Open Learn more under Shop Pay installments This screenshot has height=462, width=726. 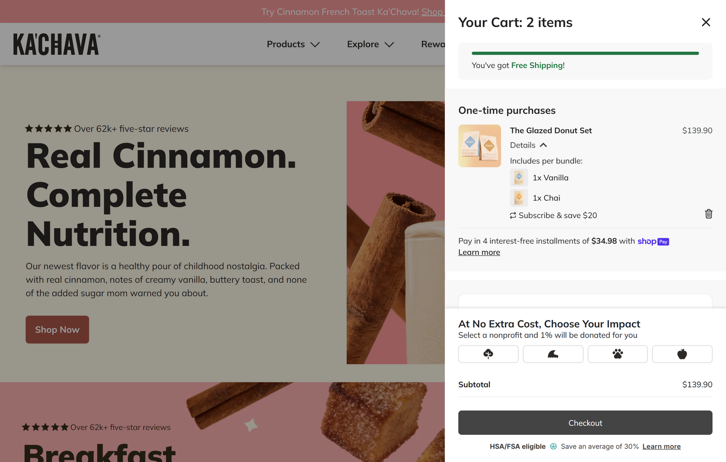(x=479, y=252)
